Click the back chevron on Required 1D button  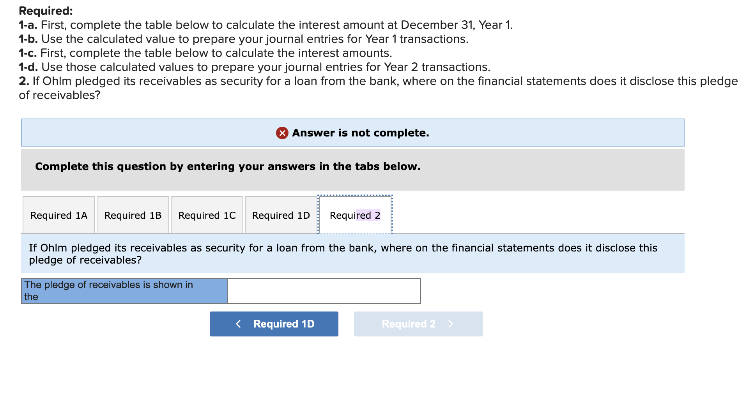click(239, 324)
